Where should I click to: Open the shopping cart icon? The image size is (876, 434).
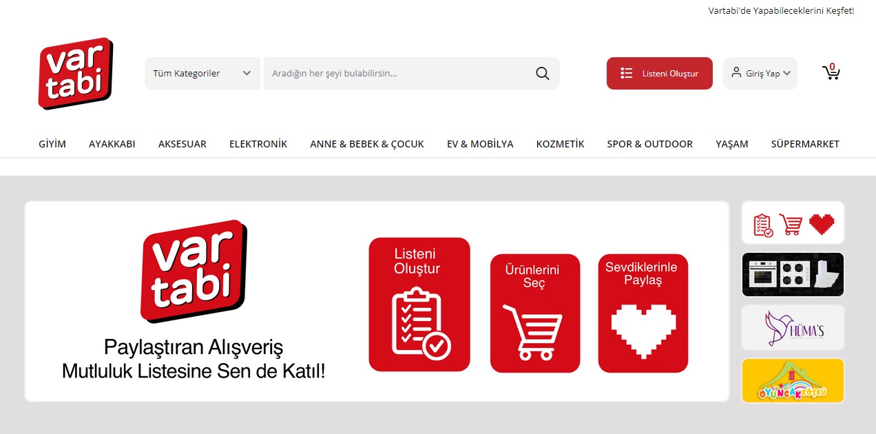[x=831, y=72]
